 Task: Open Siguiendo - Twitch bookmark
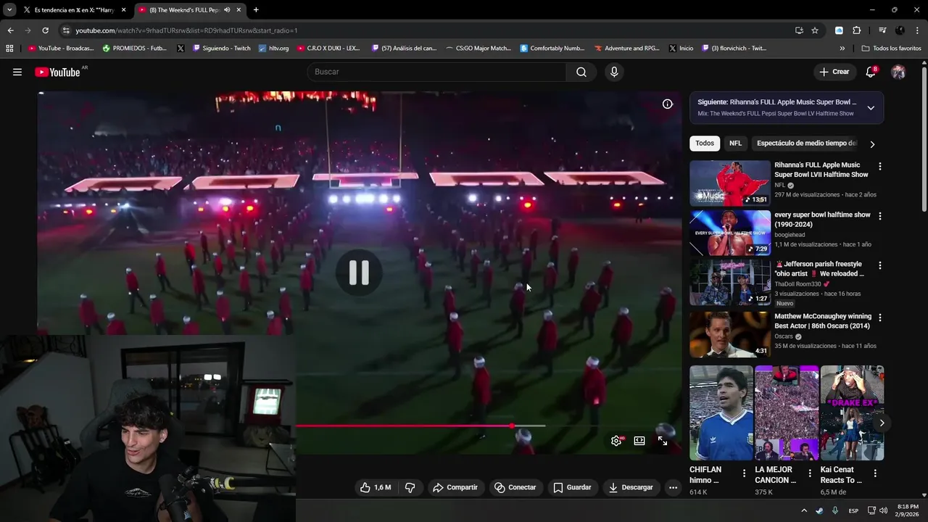221,49
